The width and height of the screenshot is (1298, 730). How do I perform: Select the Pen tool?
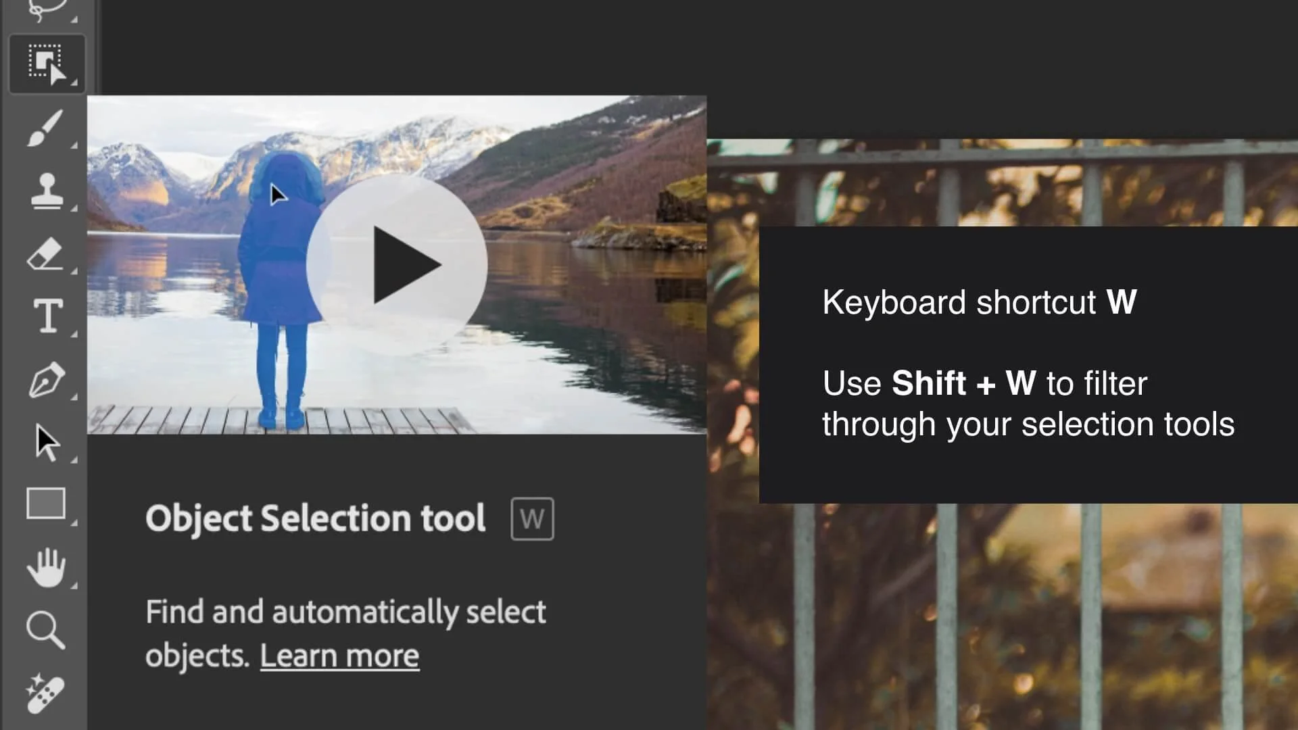pos(46,380)
